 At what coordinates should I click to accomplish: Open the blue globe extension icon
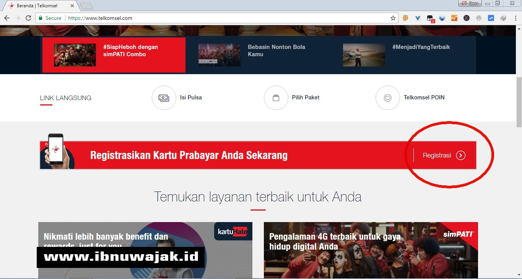coord(442,18)
